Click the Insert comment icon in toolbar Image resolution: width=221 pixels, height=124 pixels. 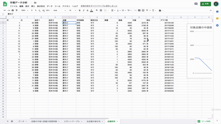point(139,10)
